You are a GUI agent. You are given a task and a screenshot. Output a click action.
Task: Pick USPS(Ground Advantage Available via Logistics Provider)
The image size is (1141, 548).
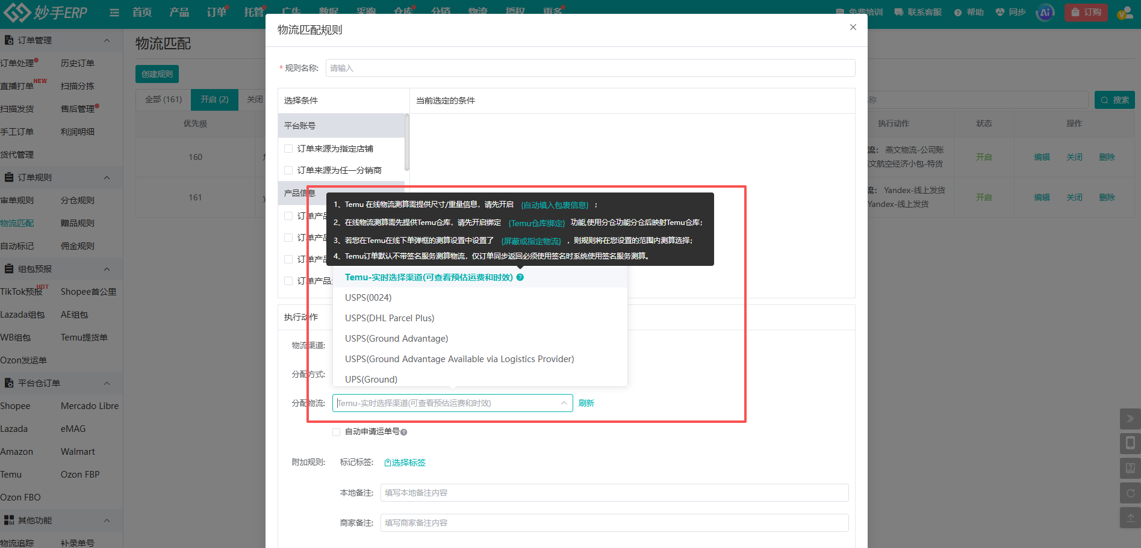tap(480, 359)
